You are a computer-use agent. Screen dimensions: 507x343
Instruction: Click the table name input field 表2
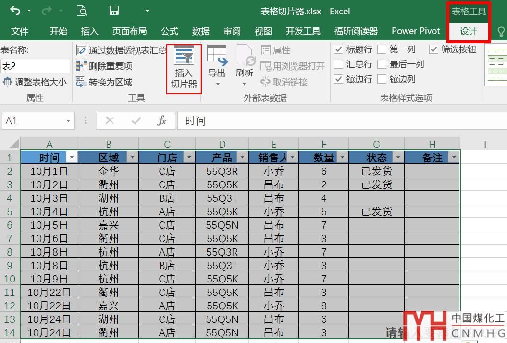click(35, 66)
